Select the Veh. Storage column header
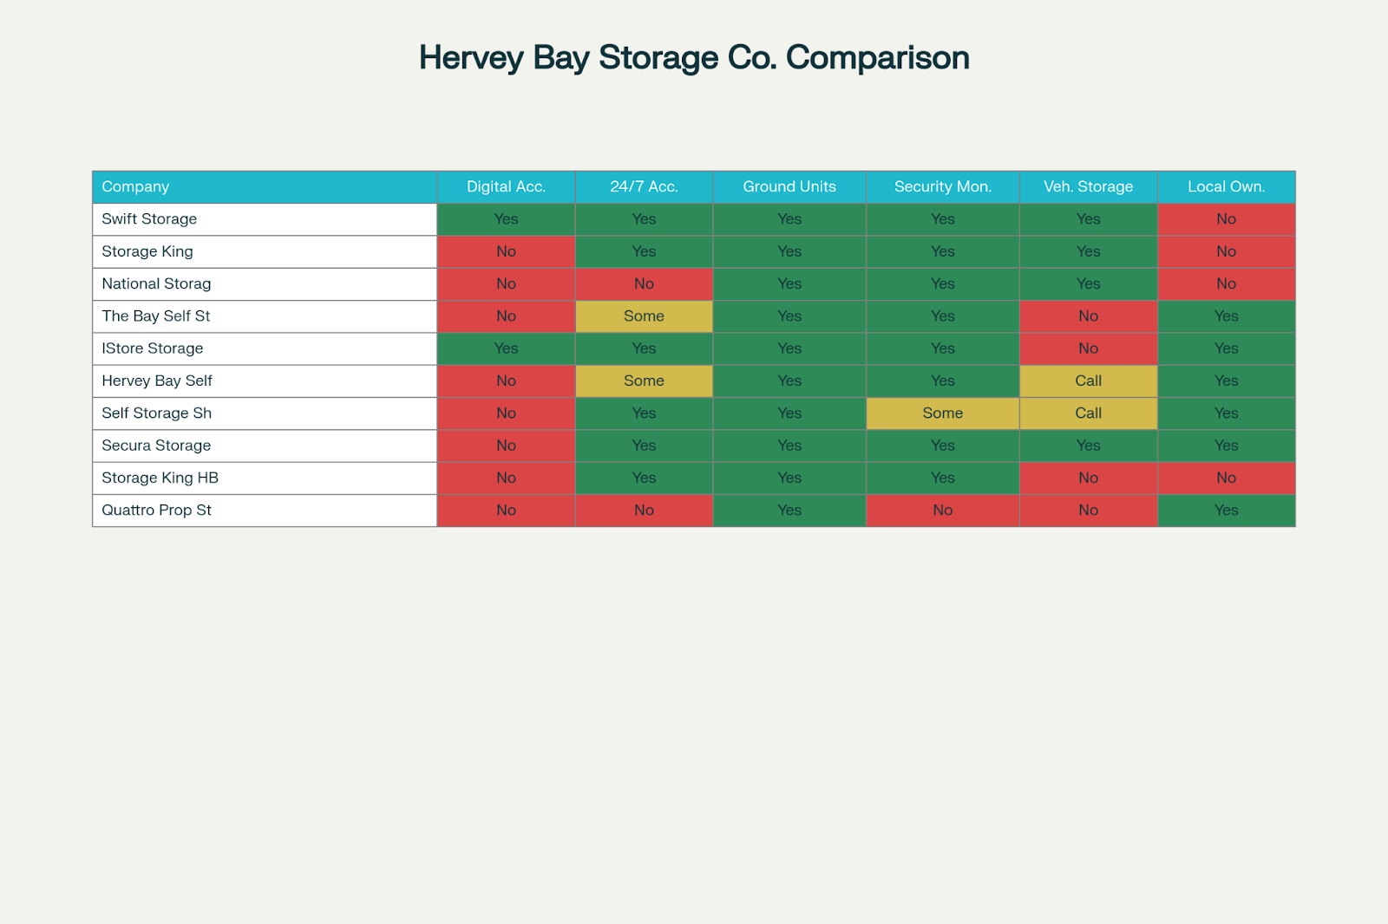Viewport: 1388px width, 924px height. coord(1088,186)
